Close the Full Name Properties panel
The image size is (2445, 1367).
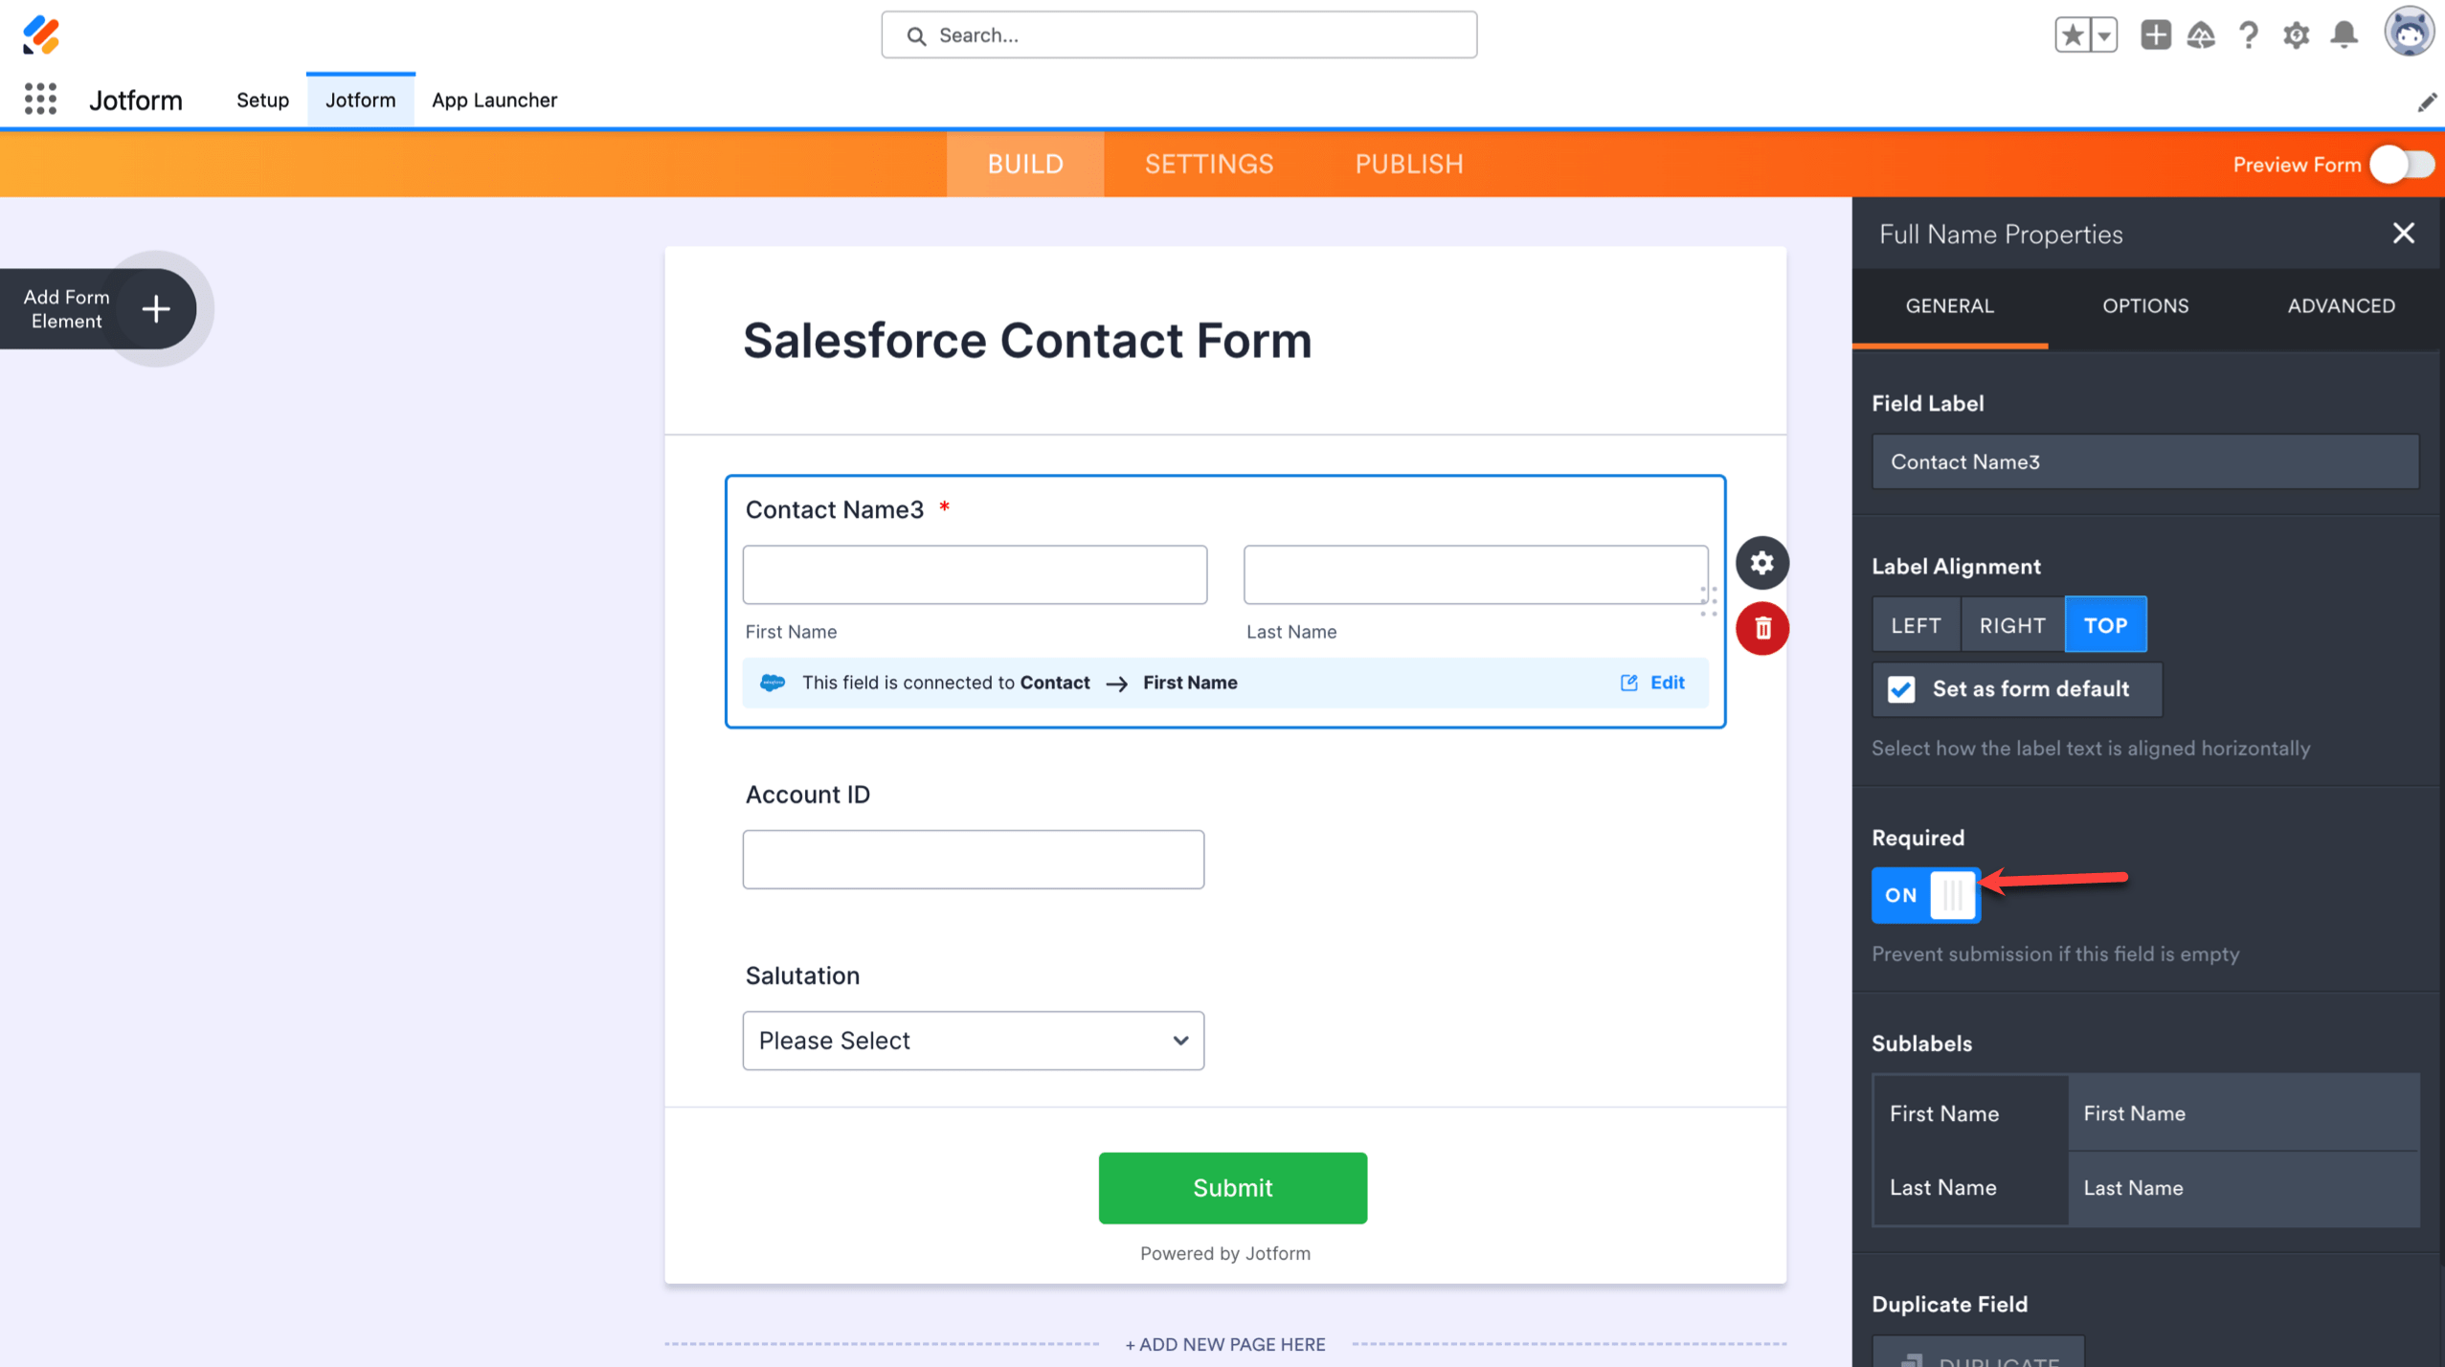click(2403, 234)
